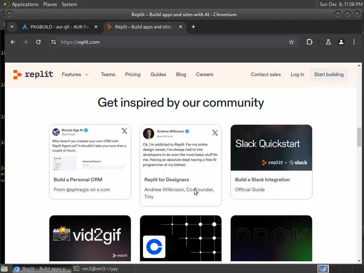The width and height of the screenshot is (364, 273).
Task: Go back with the browser back arrow
Action: [x=13, y=42]
